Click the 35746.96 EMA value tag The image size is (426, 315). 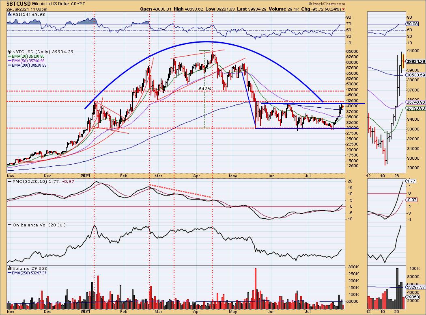416,102
